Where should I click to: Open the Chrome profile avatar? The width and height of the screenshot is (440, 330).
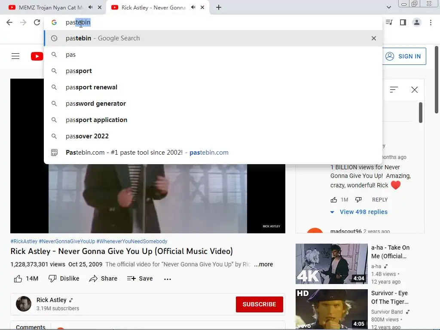point(417,22)
